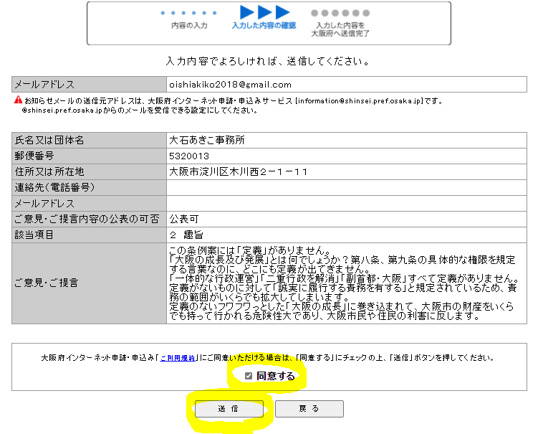Click the email address oishiakiko2018@gmail.com
The image size is (538, 434).
tap(230, 85)
